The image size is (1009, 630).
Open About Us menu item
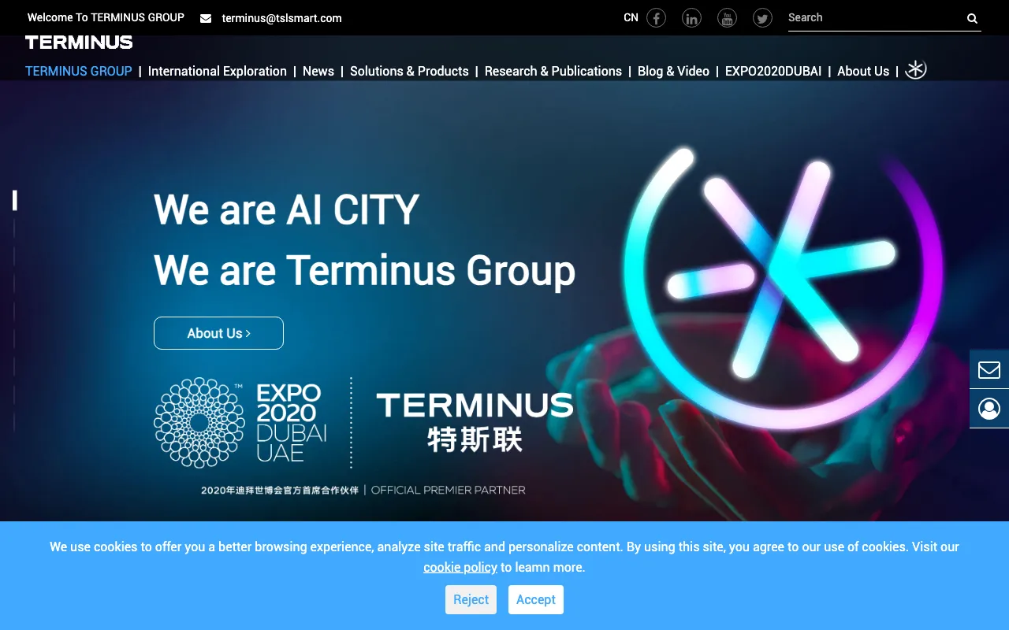coord(863,71)
